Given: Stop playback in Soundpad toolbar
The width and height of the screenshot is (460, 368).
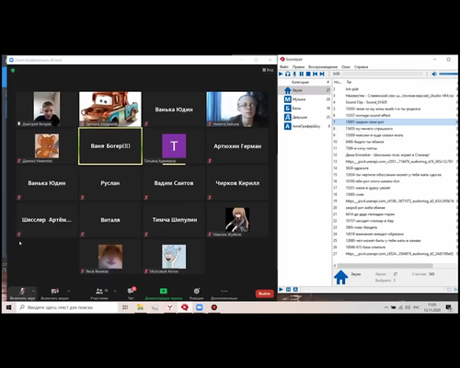Looking at the screenshot, I should tap(308, 74).
